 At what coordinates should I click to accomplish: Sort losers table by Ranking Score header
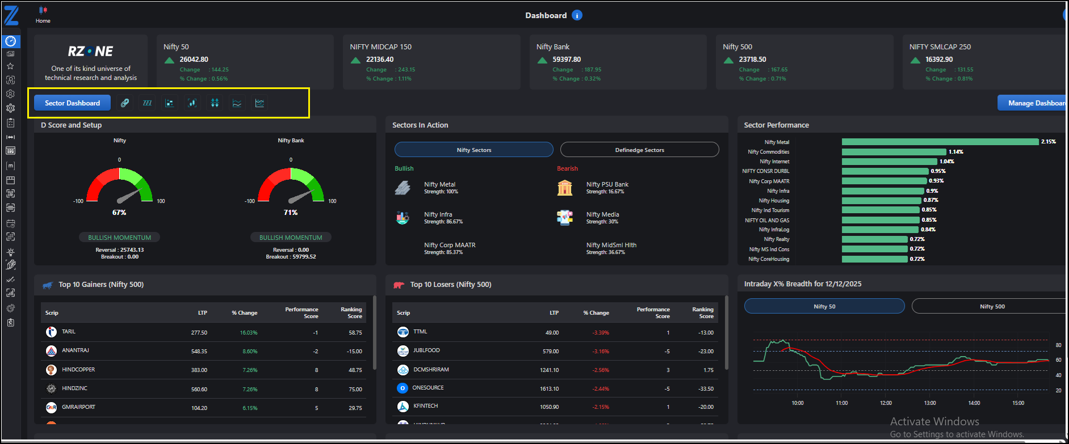pyautogui.click(x=703, y=313)
